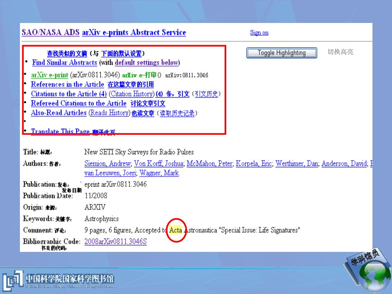Open author link Korpela, Eric
The width and height of the screenshot is (392, 294).
[x=254, y=163]
